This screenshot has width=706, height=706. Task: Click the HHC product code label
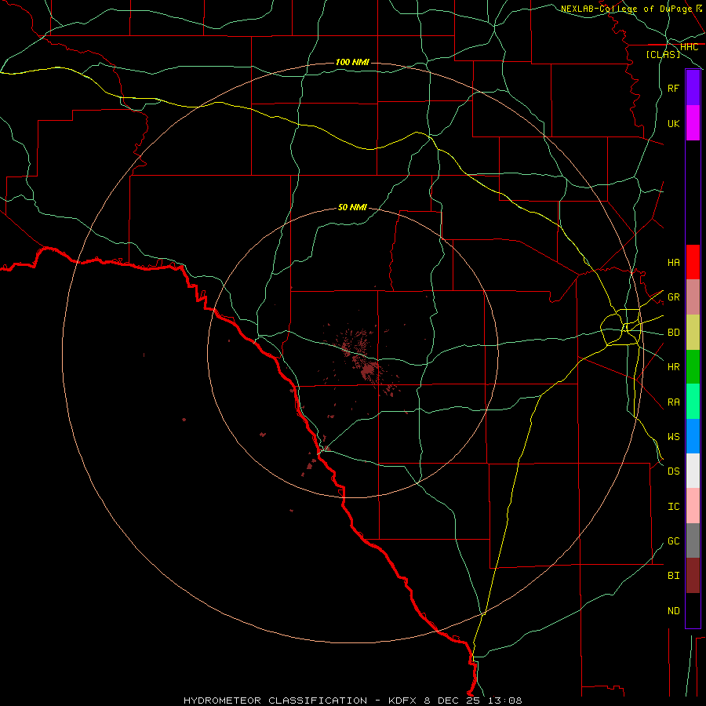[x=690, y=47]
